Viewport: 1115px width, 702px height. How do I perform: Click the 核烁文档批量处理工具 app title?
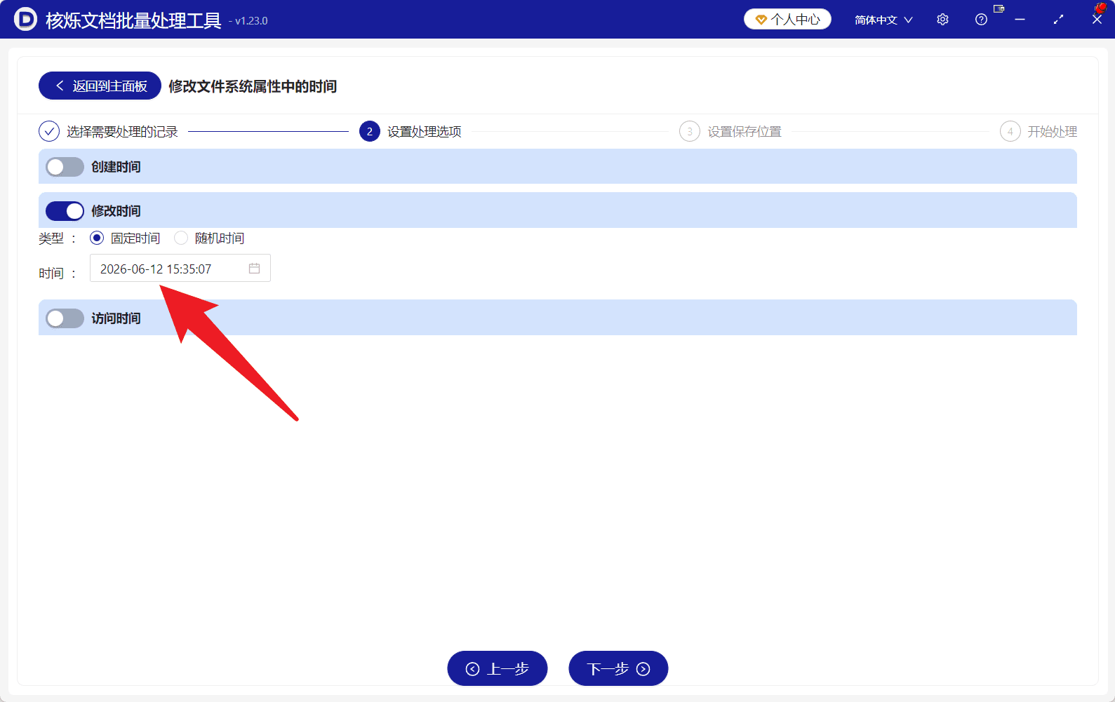pyautogui.click(x=133, y=20)
